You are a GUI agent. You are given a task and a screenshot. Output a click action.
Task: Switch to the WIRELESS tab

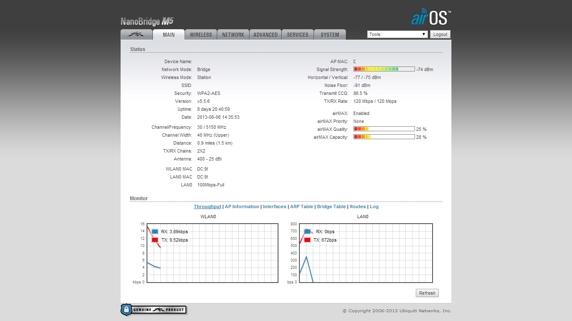(201, 35)
